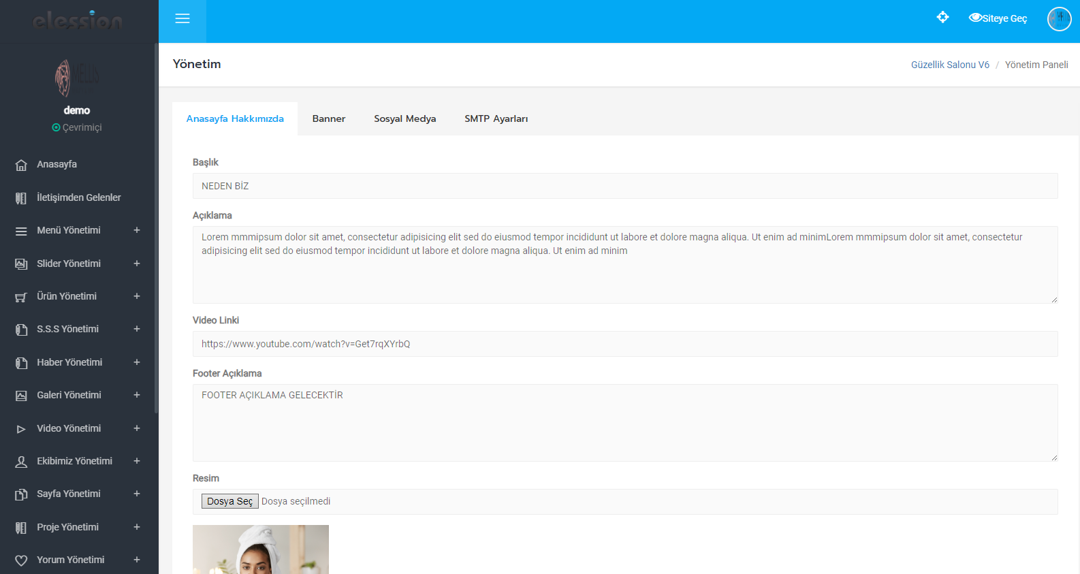Click the Video Yönetimi play icon
Viewport: 1080px width, 574px height.
[x=21, y=429]
